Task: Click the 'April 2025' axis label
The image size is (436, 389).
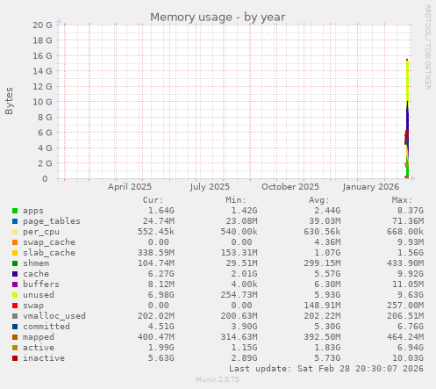Action: point(130,187)
